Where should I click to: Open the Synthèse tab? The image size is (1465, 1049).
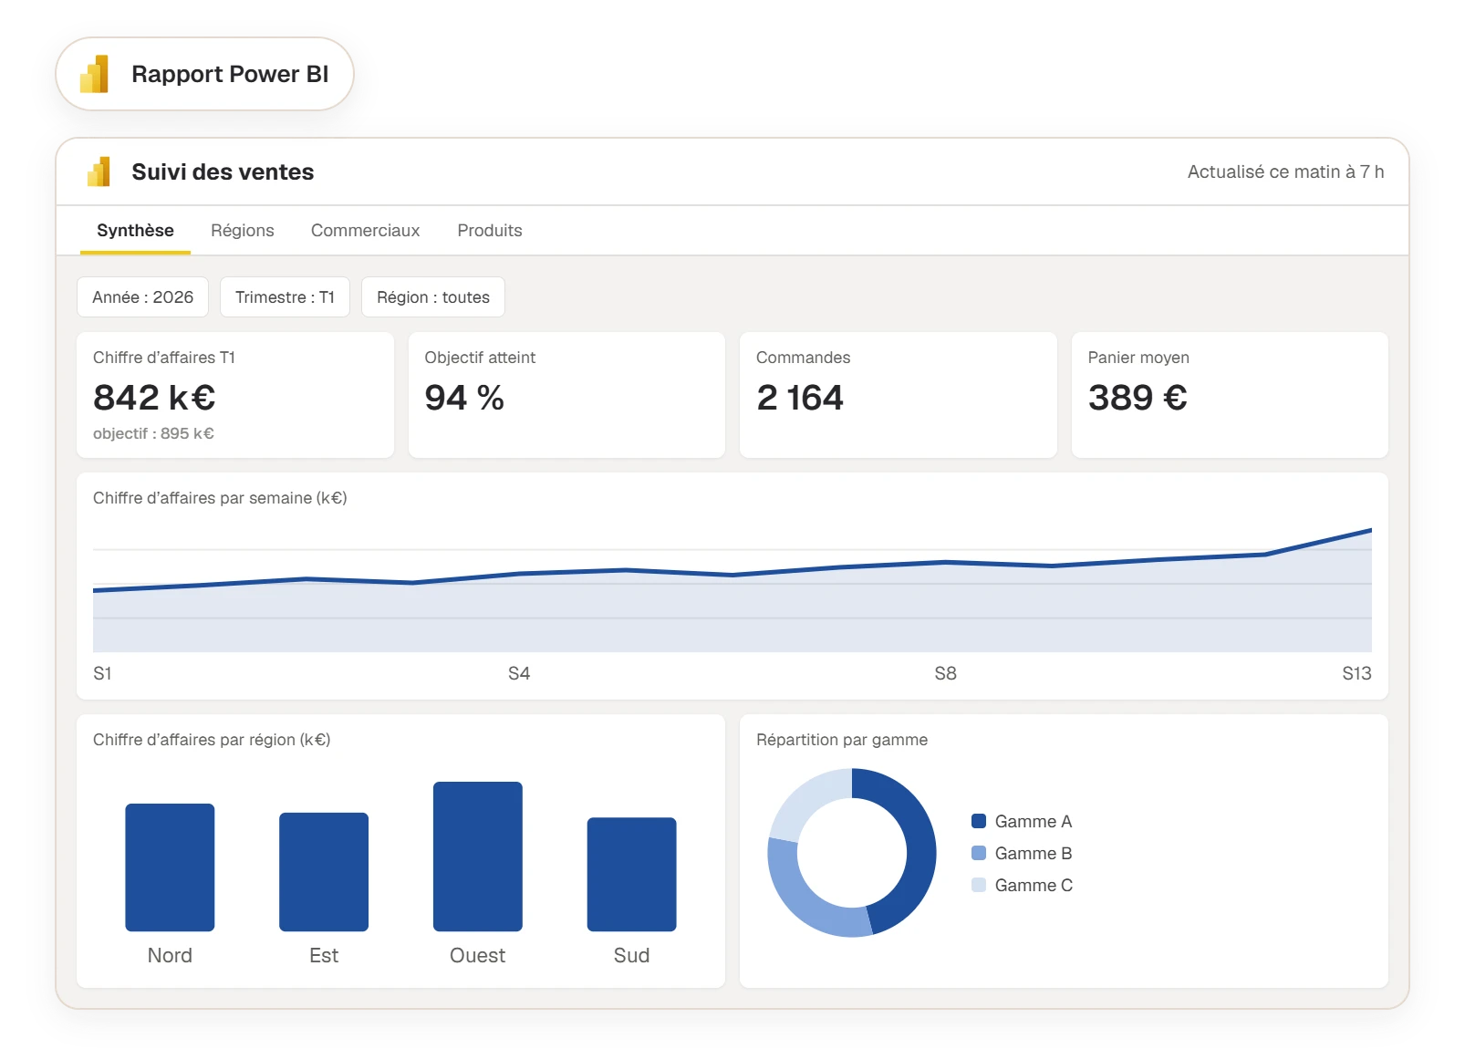tap(135, 231)
